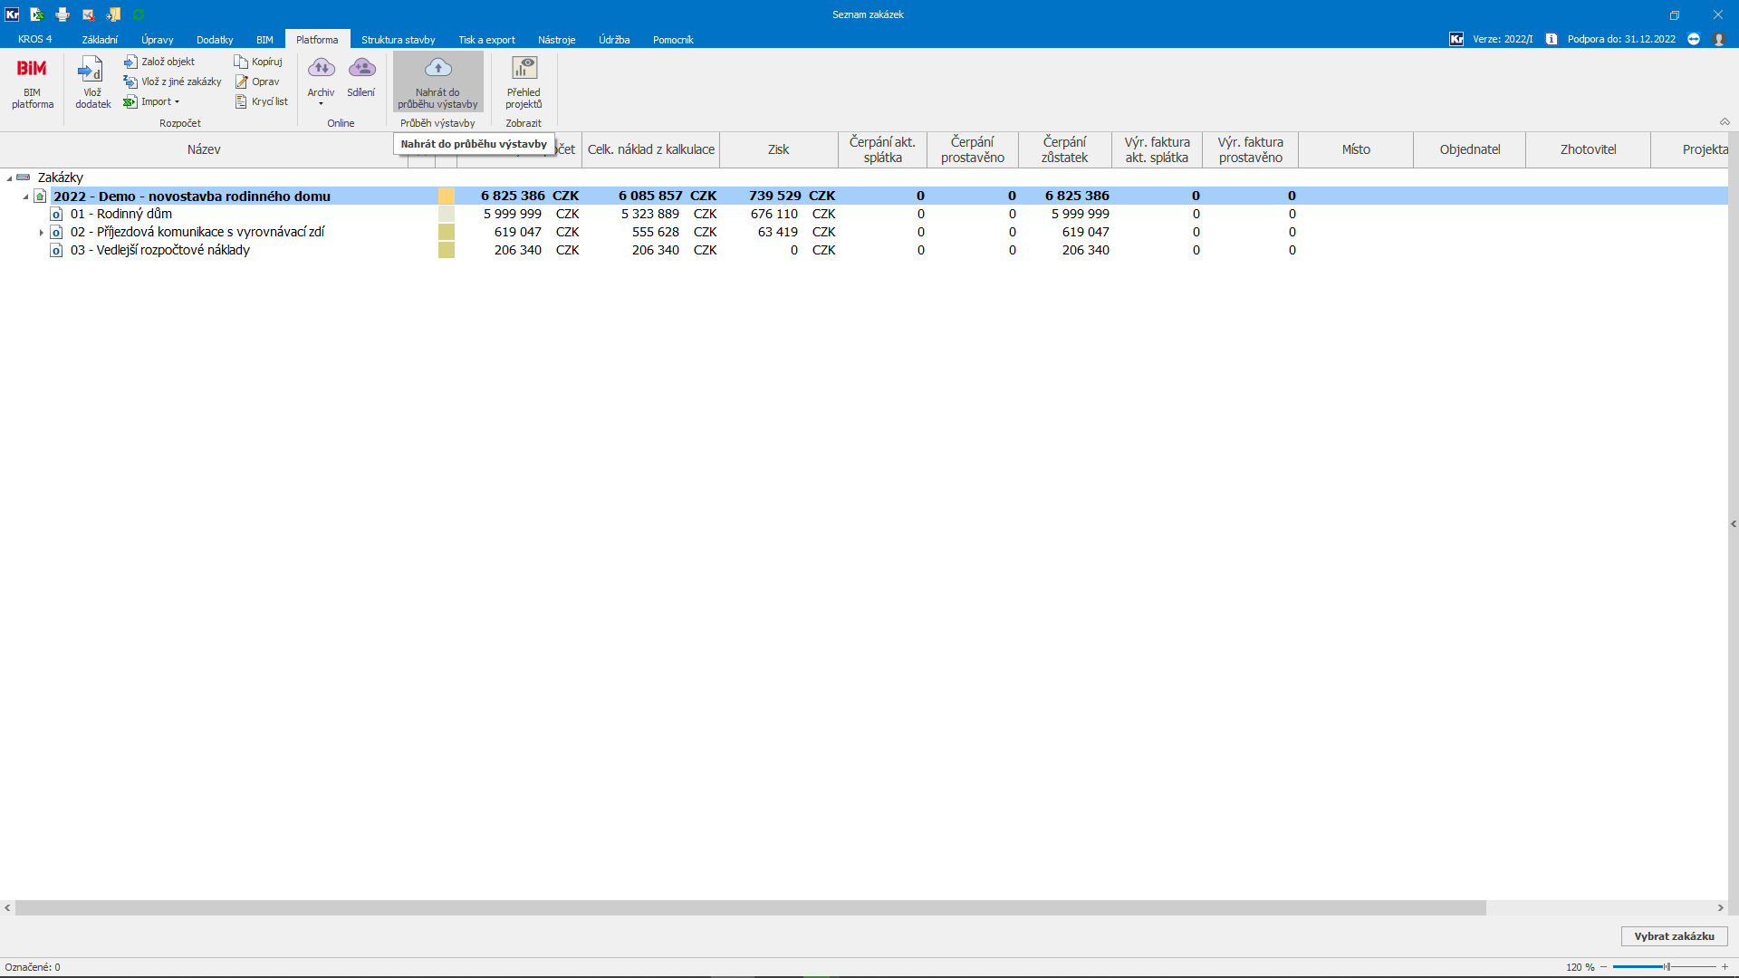The height and width of the screenshot is (978, 1739).
Task: Open the Sdílení cloud icon
Action: 361,69
